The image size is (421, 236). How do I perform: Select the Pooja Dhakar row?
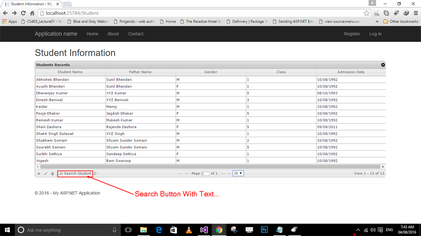pos(210,113)
